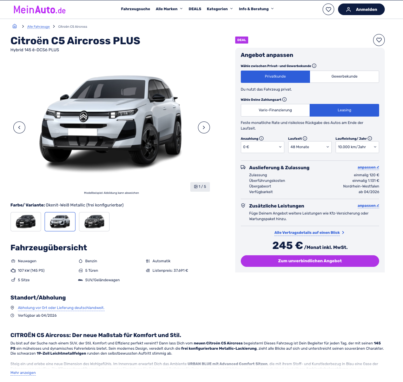403x382 pixels.
Task: Open info icon next to Laufleistung/Jahr
Action: (370, 139)
